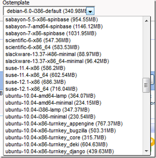Click the template list scrollbar thumb

[x=146, y=85]
